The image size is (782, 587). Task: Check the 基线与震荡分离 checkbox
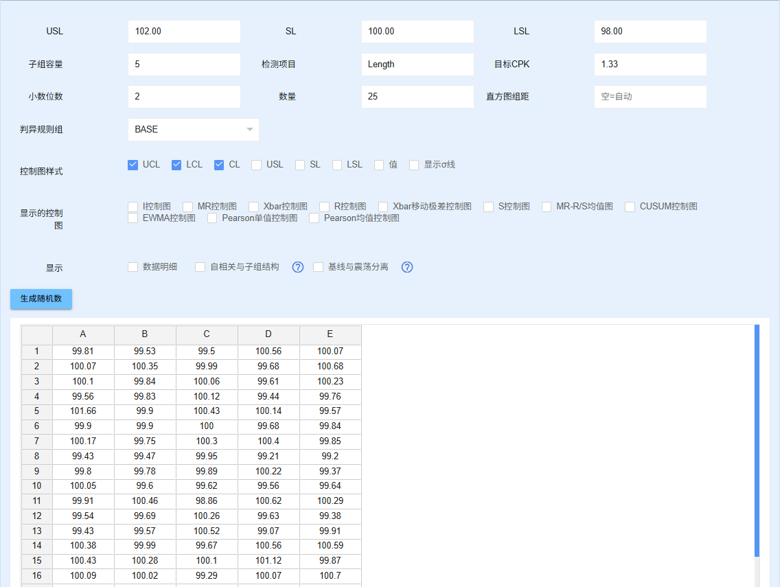point(318,267)
